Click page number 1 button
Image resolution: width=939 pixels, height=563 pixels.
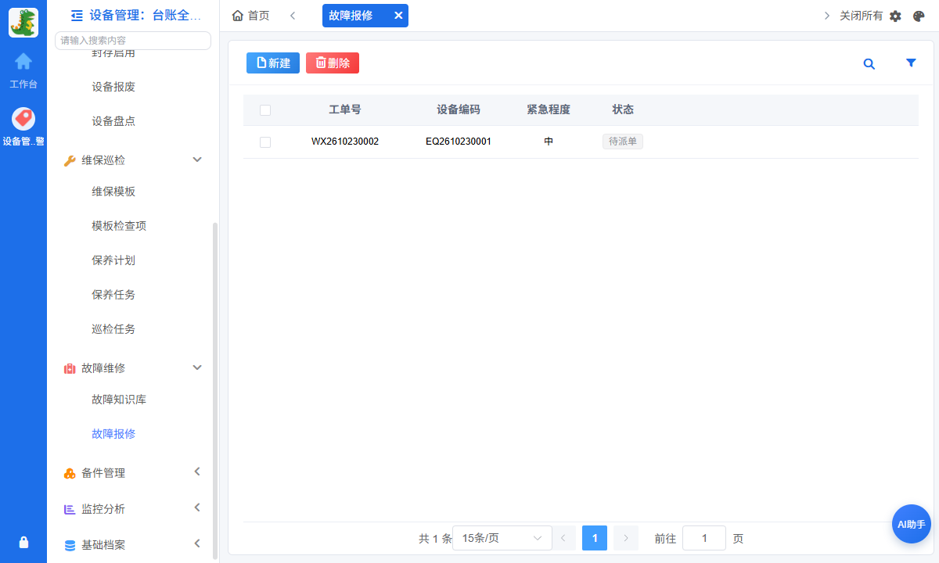pyautogui.click(x=595, y=538)
